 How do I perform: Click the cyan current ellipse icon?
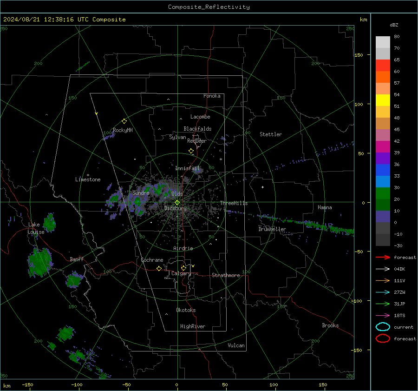point(383,327)
